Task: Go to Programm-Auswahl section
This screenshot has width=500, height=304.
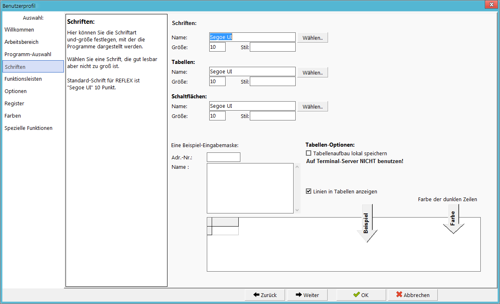Action: click(28, 54)
